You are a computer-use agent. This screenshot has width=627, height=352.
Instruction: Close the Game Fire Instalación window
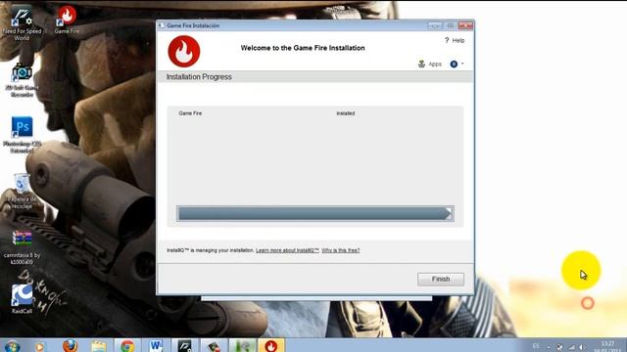click(x=465, y=25)
